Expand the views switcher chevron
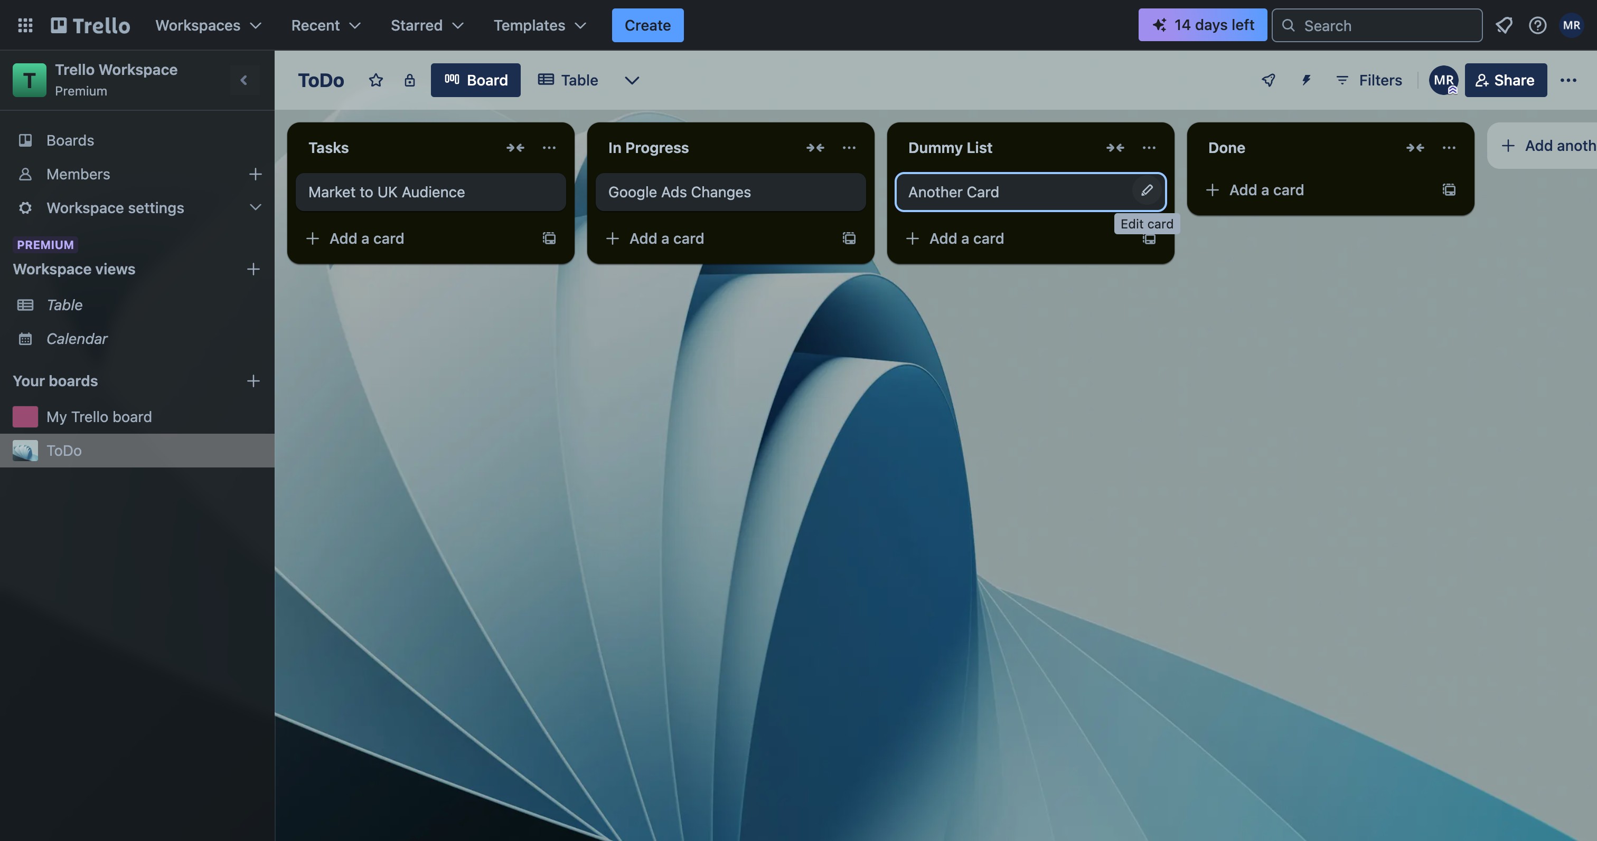 click(632, 81)
